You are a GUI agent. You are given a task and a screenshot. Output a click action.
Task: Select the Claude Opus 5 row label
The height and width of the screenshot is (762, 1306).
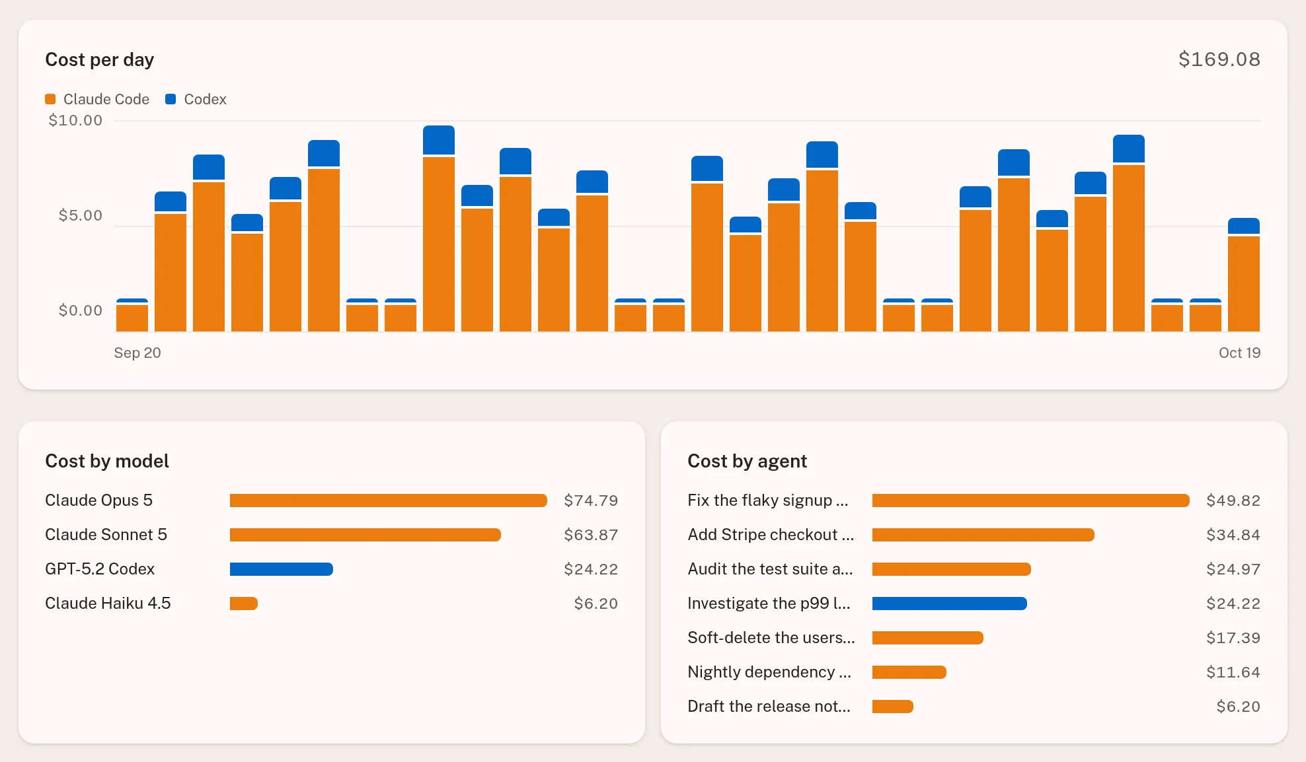coord(99,501)
